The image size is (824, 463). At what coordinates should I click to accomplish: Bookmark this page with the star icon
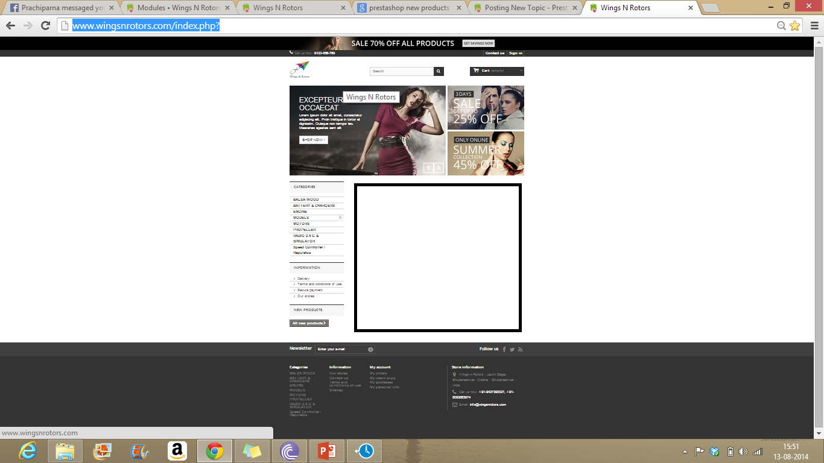(x=794, y=26)
